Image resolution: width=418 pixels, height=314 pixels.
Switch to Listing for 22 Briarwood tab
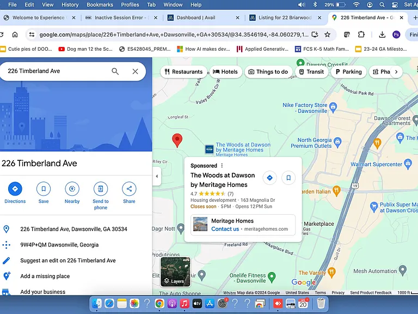285,17
